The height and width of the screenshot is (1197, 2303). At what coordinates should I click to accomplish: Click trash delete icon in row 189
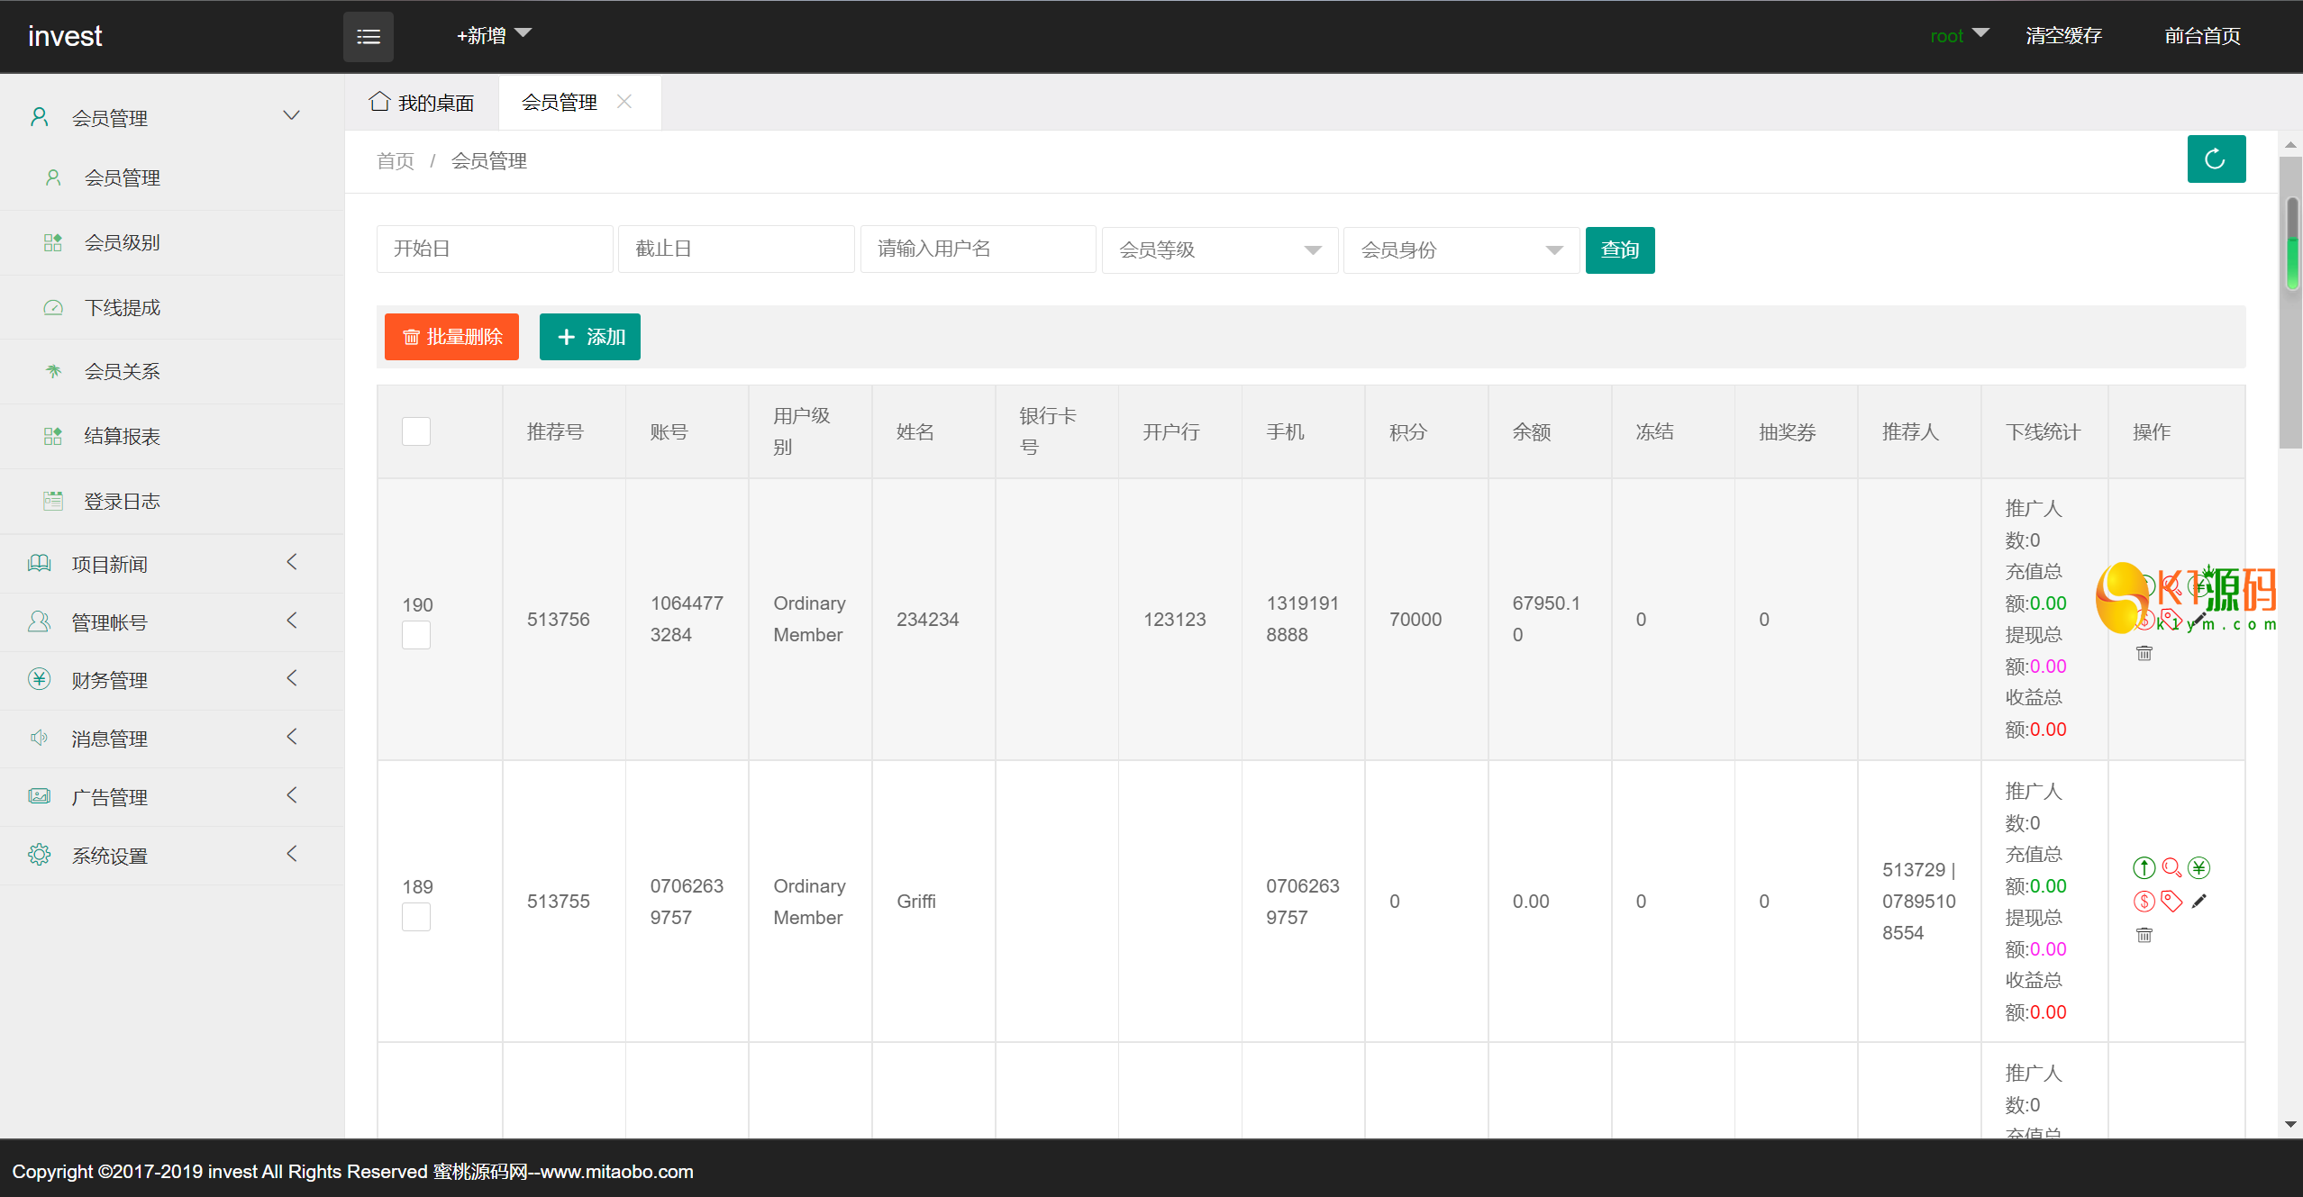point(2144,935)
